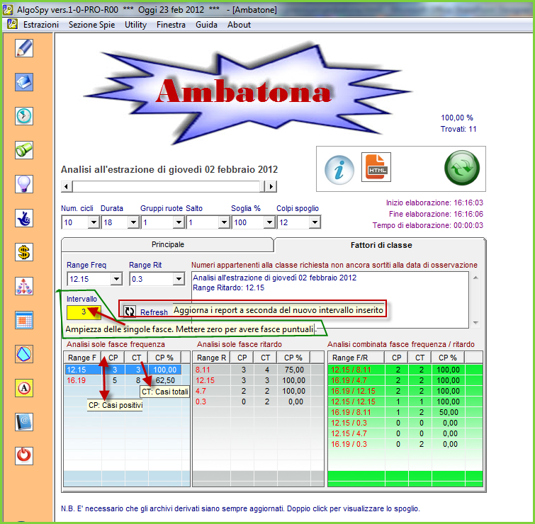Open the Colpi spoglio dropdown
This screenshot has width=535, height=524.
click(x=314, y=222)
